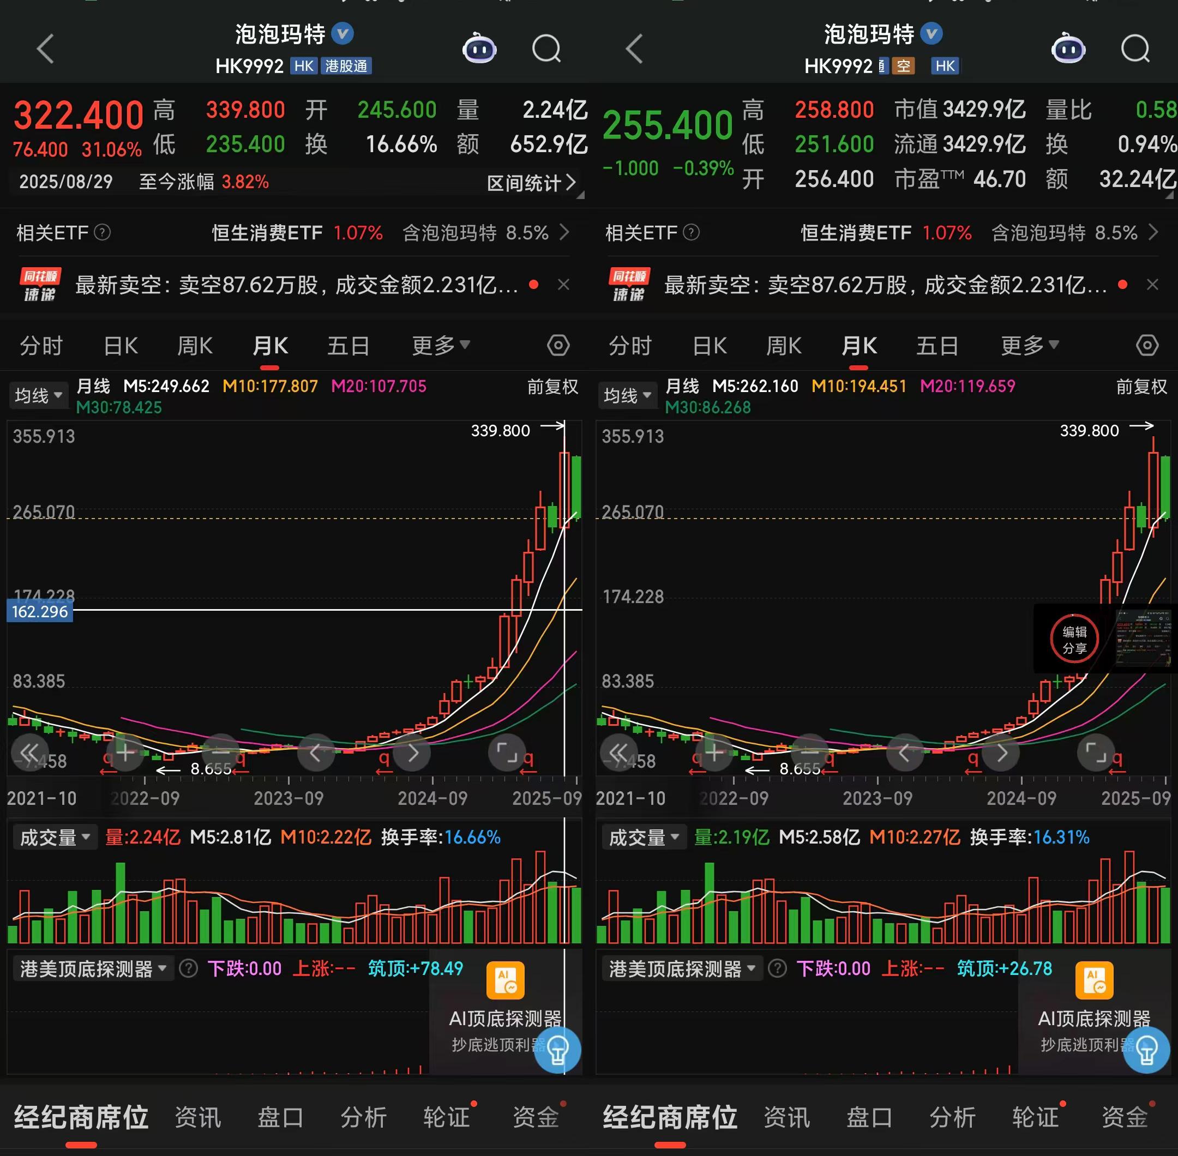Open 盘口 tab in right bottom bar
The image size is (1178, 1156).
click(869, 1117)
